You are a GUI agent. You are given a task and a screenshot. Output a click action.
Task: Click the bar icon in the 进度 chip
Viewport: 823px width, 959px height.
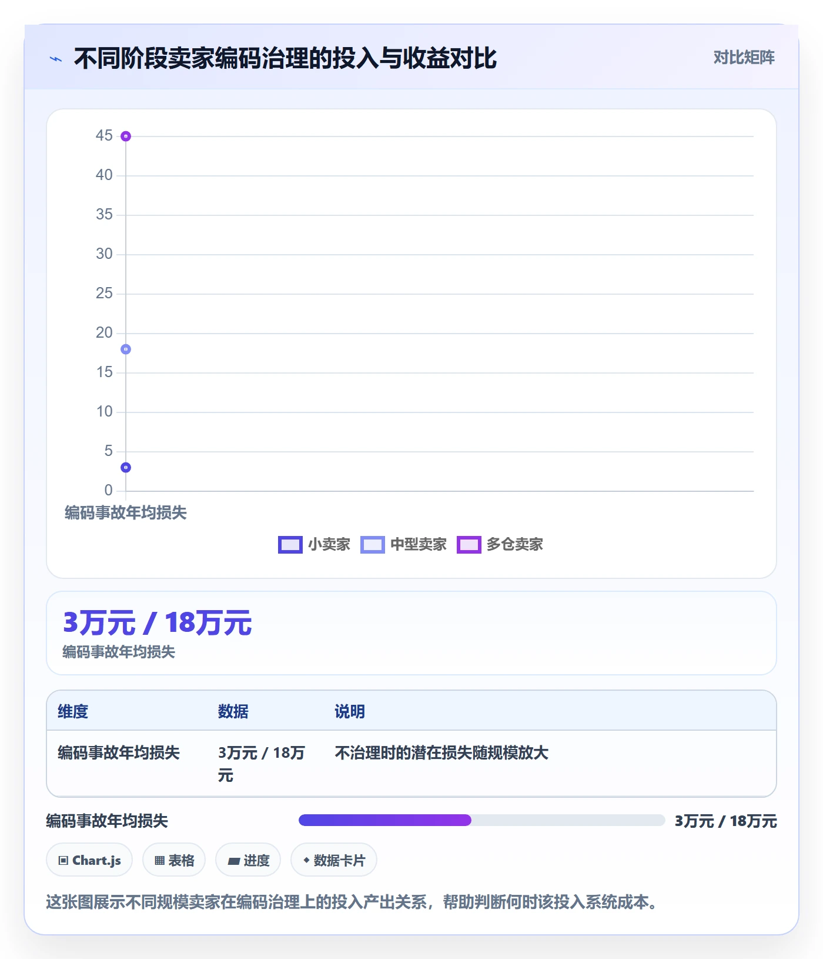pos(233,861)
